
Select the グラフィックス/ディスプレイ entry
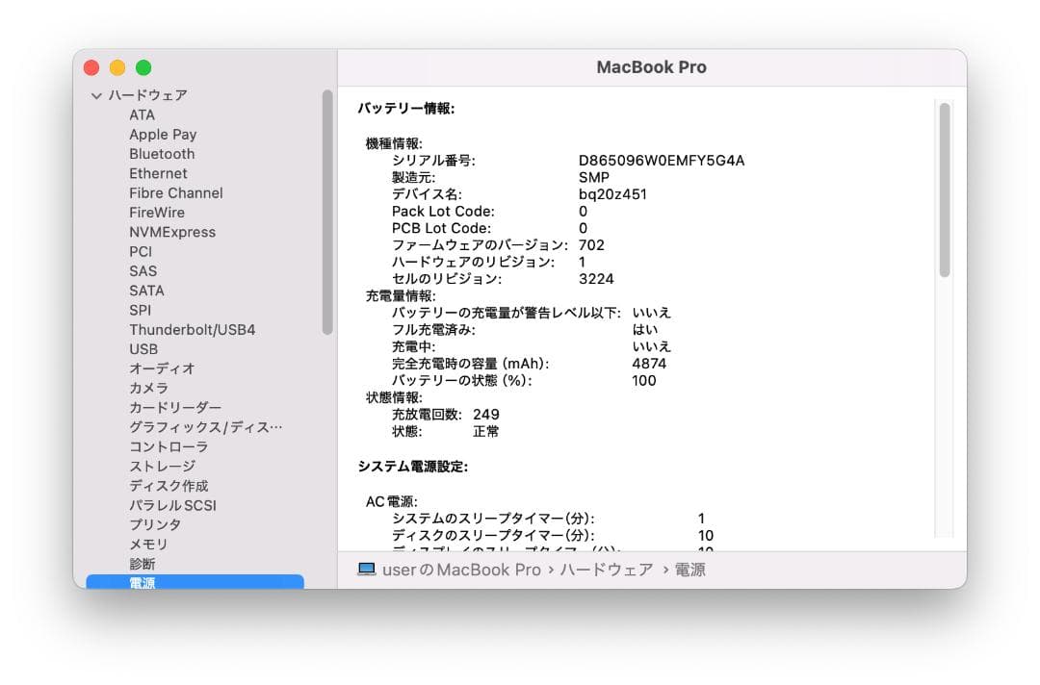pos(204,427)
